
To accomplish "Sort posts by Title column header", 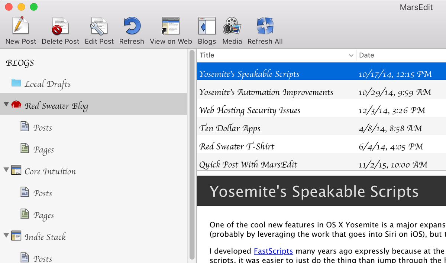I will [x=276, y=55].
